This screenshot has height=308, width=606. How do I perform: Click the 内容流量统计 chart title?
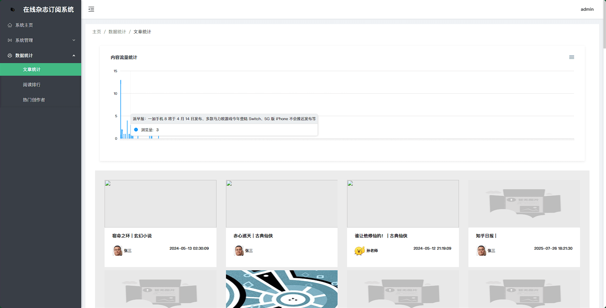pos(124,57)
